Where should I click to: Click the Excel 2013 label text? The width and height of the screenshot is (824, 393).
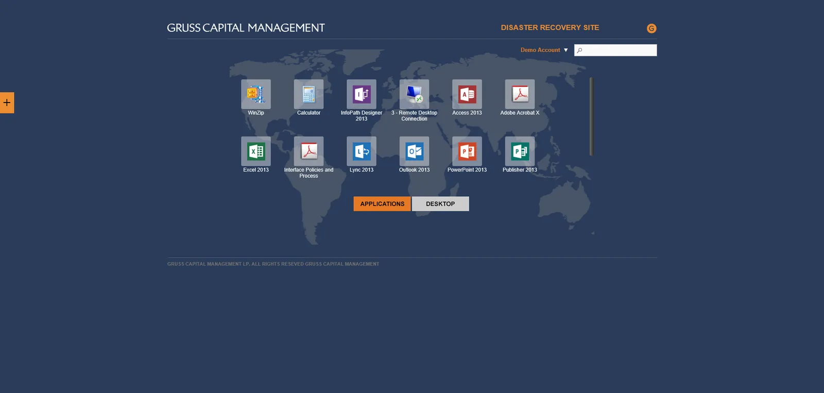pyautogui.click(x=256, y=170)
